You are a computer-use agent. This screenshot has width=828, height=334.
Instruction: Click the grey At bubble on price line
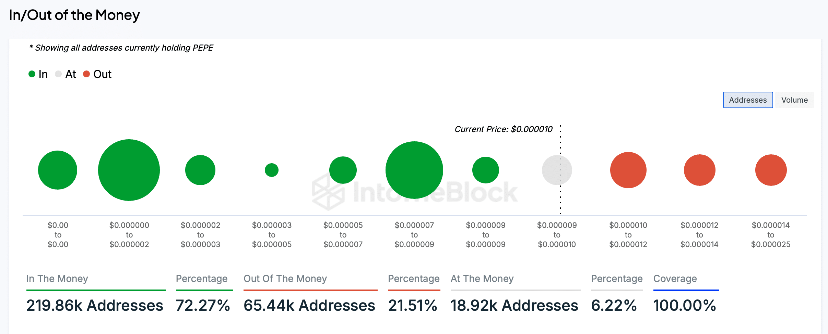coord(557,170)
